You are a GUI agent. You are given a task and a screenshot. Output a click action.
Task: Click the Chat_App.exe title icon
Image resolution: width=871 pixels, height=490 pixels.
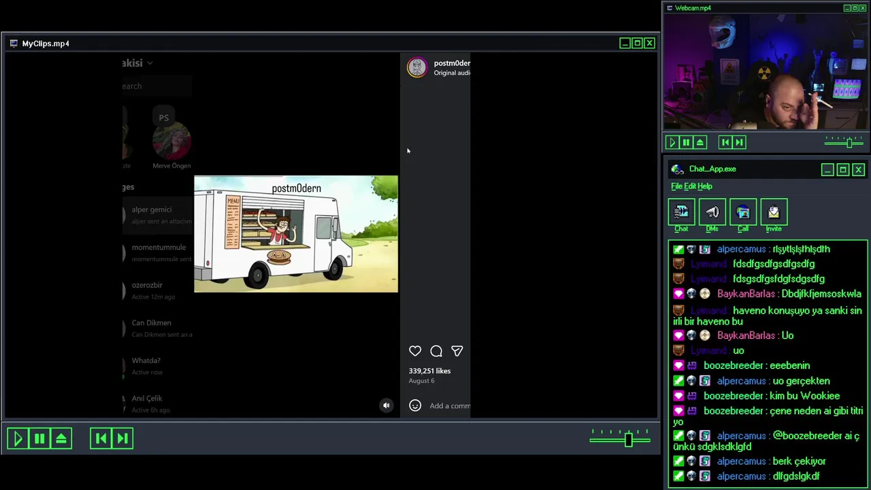pos(677,169)
